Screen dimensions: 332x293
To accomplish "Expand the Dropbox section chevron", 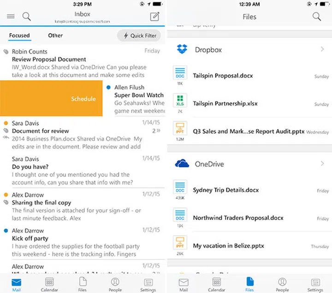I will click(322, 49).
